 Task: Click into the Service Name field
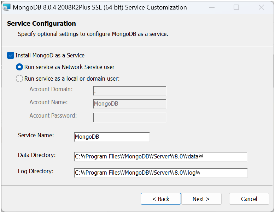point(112,137)
